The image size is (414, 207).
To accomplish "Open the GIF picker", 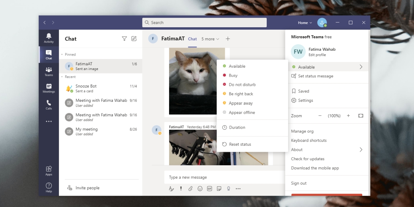I will coord(209,188).
